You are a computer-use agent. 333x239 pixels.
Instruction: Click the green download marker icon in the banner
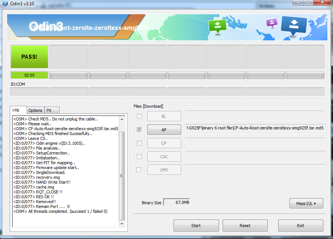(217, 26)
